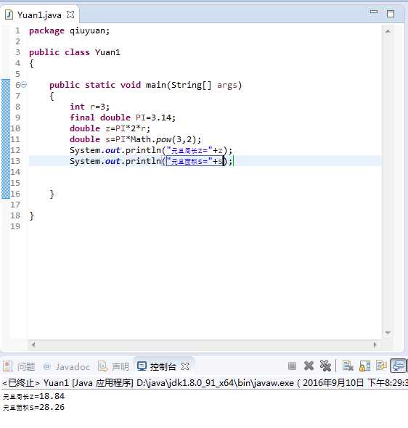Toggle Show Console on standard output icon
Screen dimensions: 408x428
381,365
